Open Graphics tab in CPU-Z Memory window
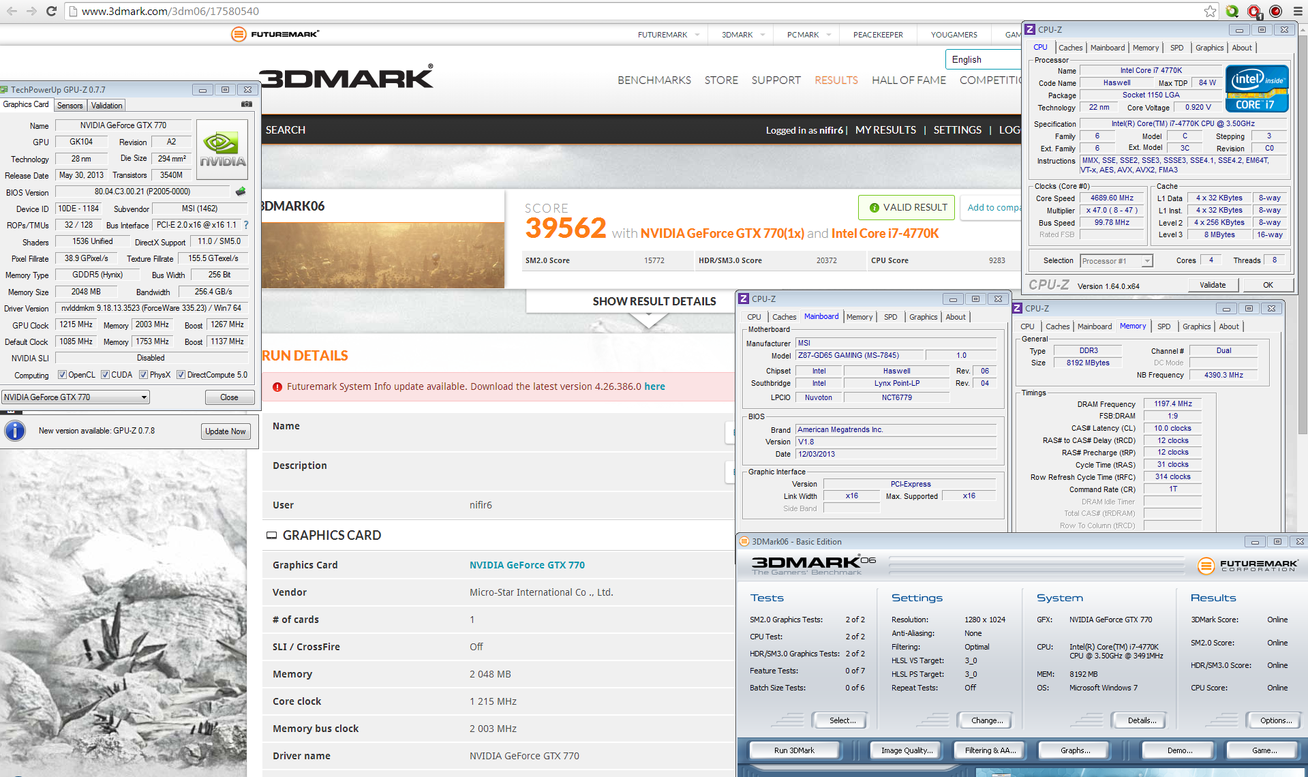Screen dimensions: 1308x777 tap(1196, 326)
